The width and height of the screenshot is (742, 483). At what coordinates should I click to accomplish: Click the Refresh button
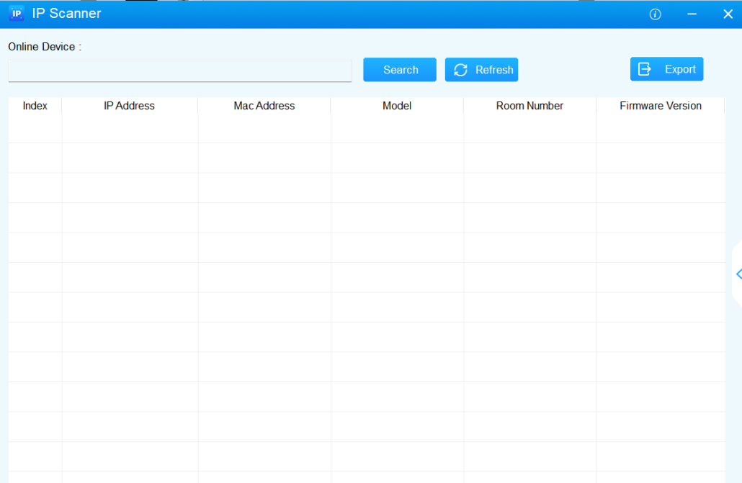click(481, 70)
